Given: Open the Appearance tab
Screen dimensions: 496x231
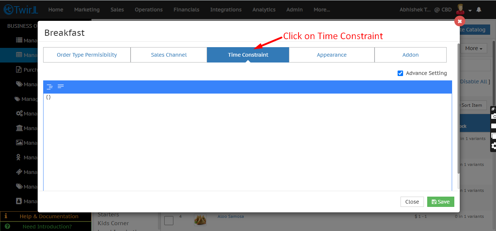Looking at the screenshot, I should tap(331, 55).
